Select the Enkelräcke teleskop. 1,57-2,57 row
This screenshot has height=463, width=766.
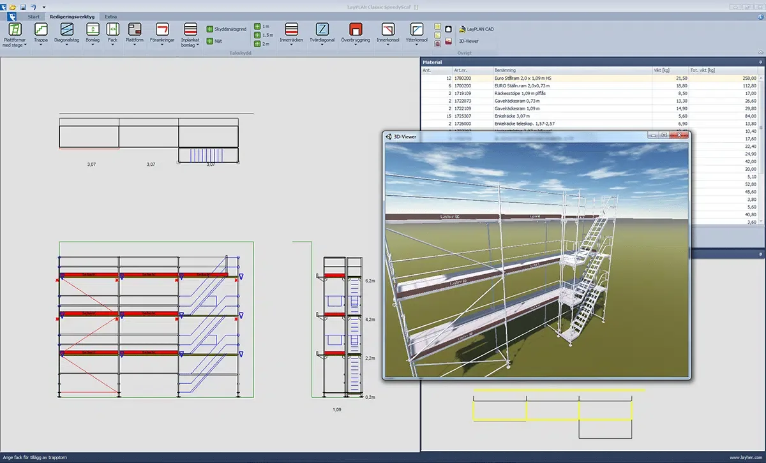pos(590,123)
